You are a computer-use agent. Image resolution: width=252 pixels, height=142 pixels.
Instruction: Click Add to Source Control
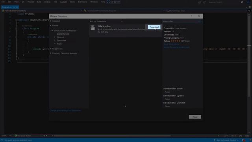(x=226, y=140)
